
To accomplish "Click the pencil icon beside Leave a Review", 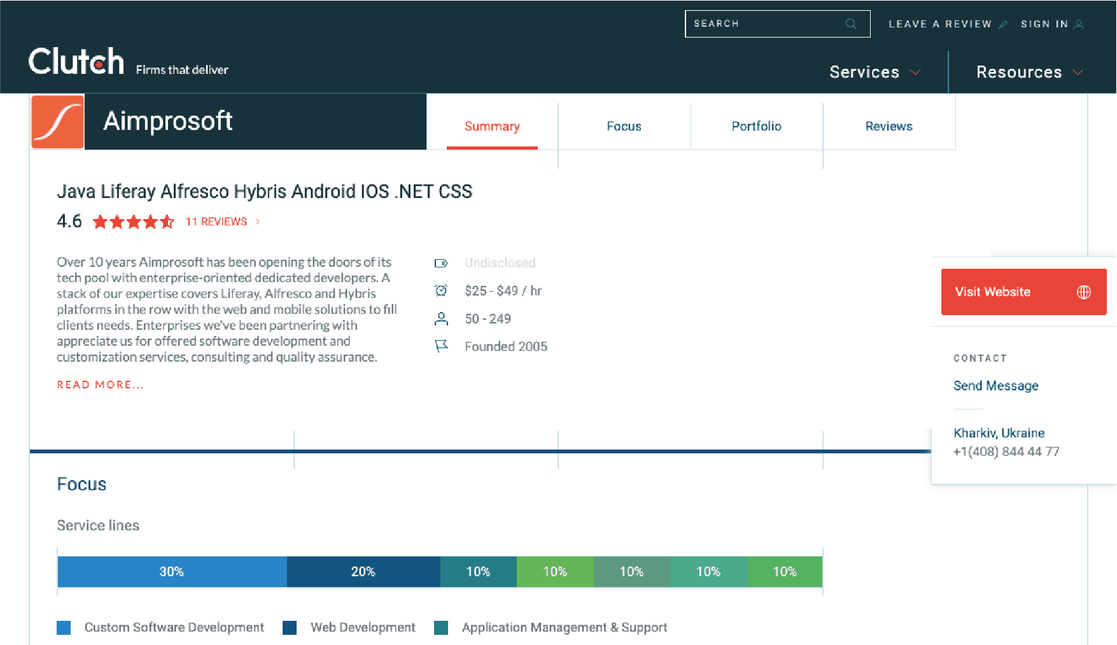I will [x=1003, y=24].
